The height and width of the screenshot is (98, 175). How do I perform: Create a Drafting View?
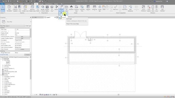coord(76,8)
